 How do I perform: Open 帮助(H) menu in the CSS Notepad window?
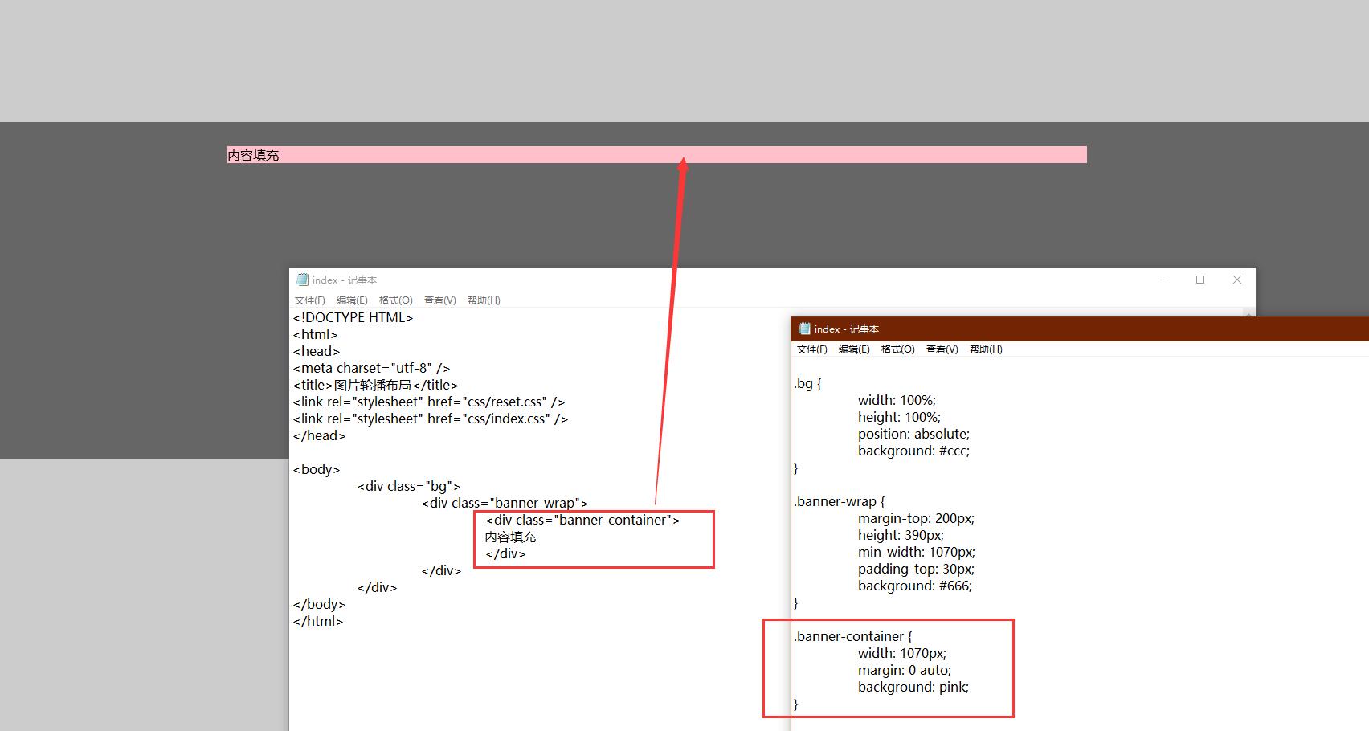[986, 349]
